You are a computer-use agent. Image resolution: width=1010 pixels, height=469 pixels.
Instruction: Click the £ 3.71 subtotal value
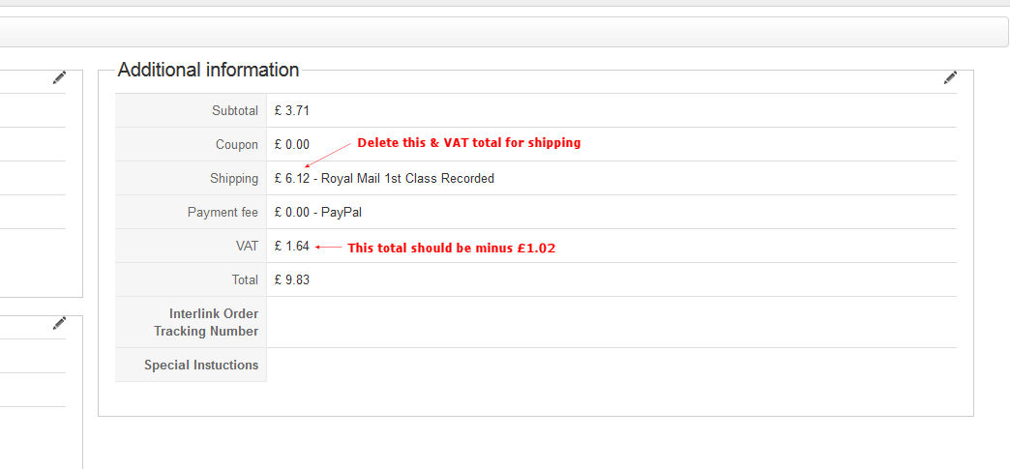click(x=292, y=111)
